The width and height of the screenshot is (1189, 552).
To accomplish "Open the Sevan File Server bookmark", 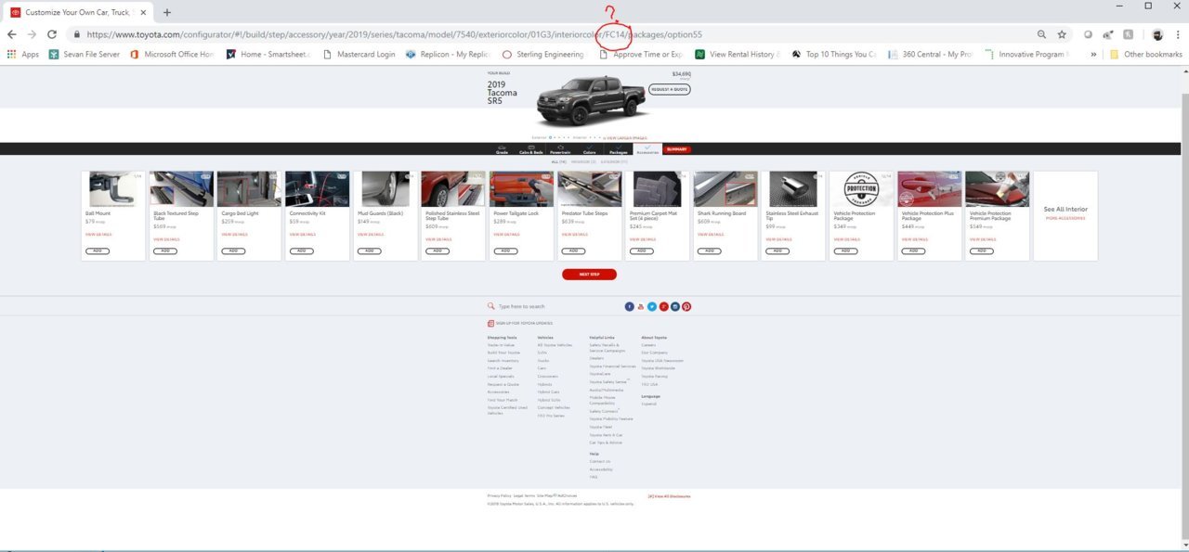I will click(85, 55).
